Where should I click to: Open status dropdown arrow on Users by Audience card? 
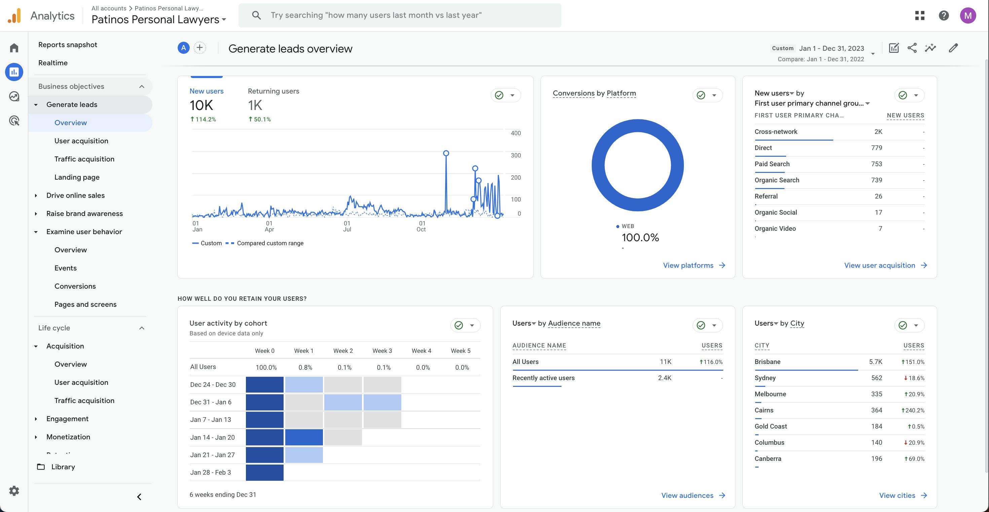click(714, 326)
